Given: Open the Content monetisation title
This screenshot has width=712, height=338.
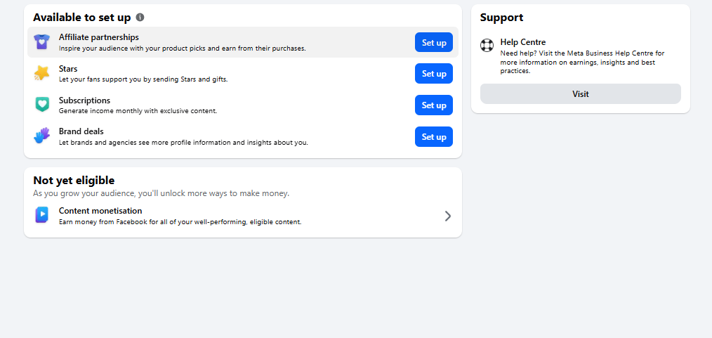Looking at the screenshot, I should point(100,211).
